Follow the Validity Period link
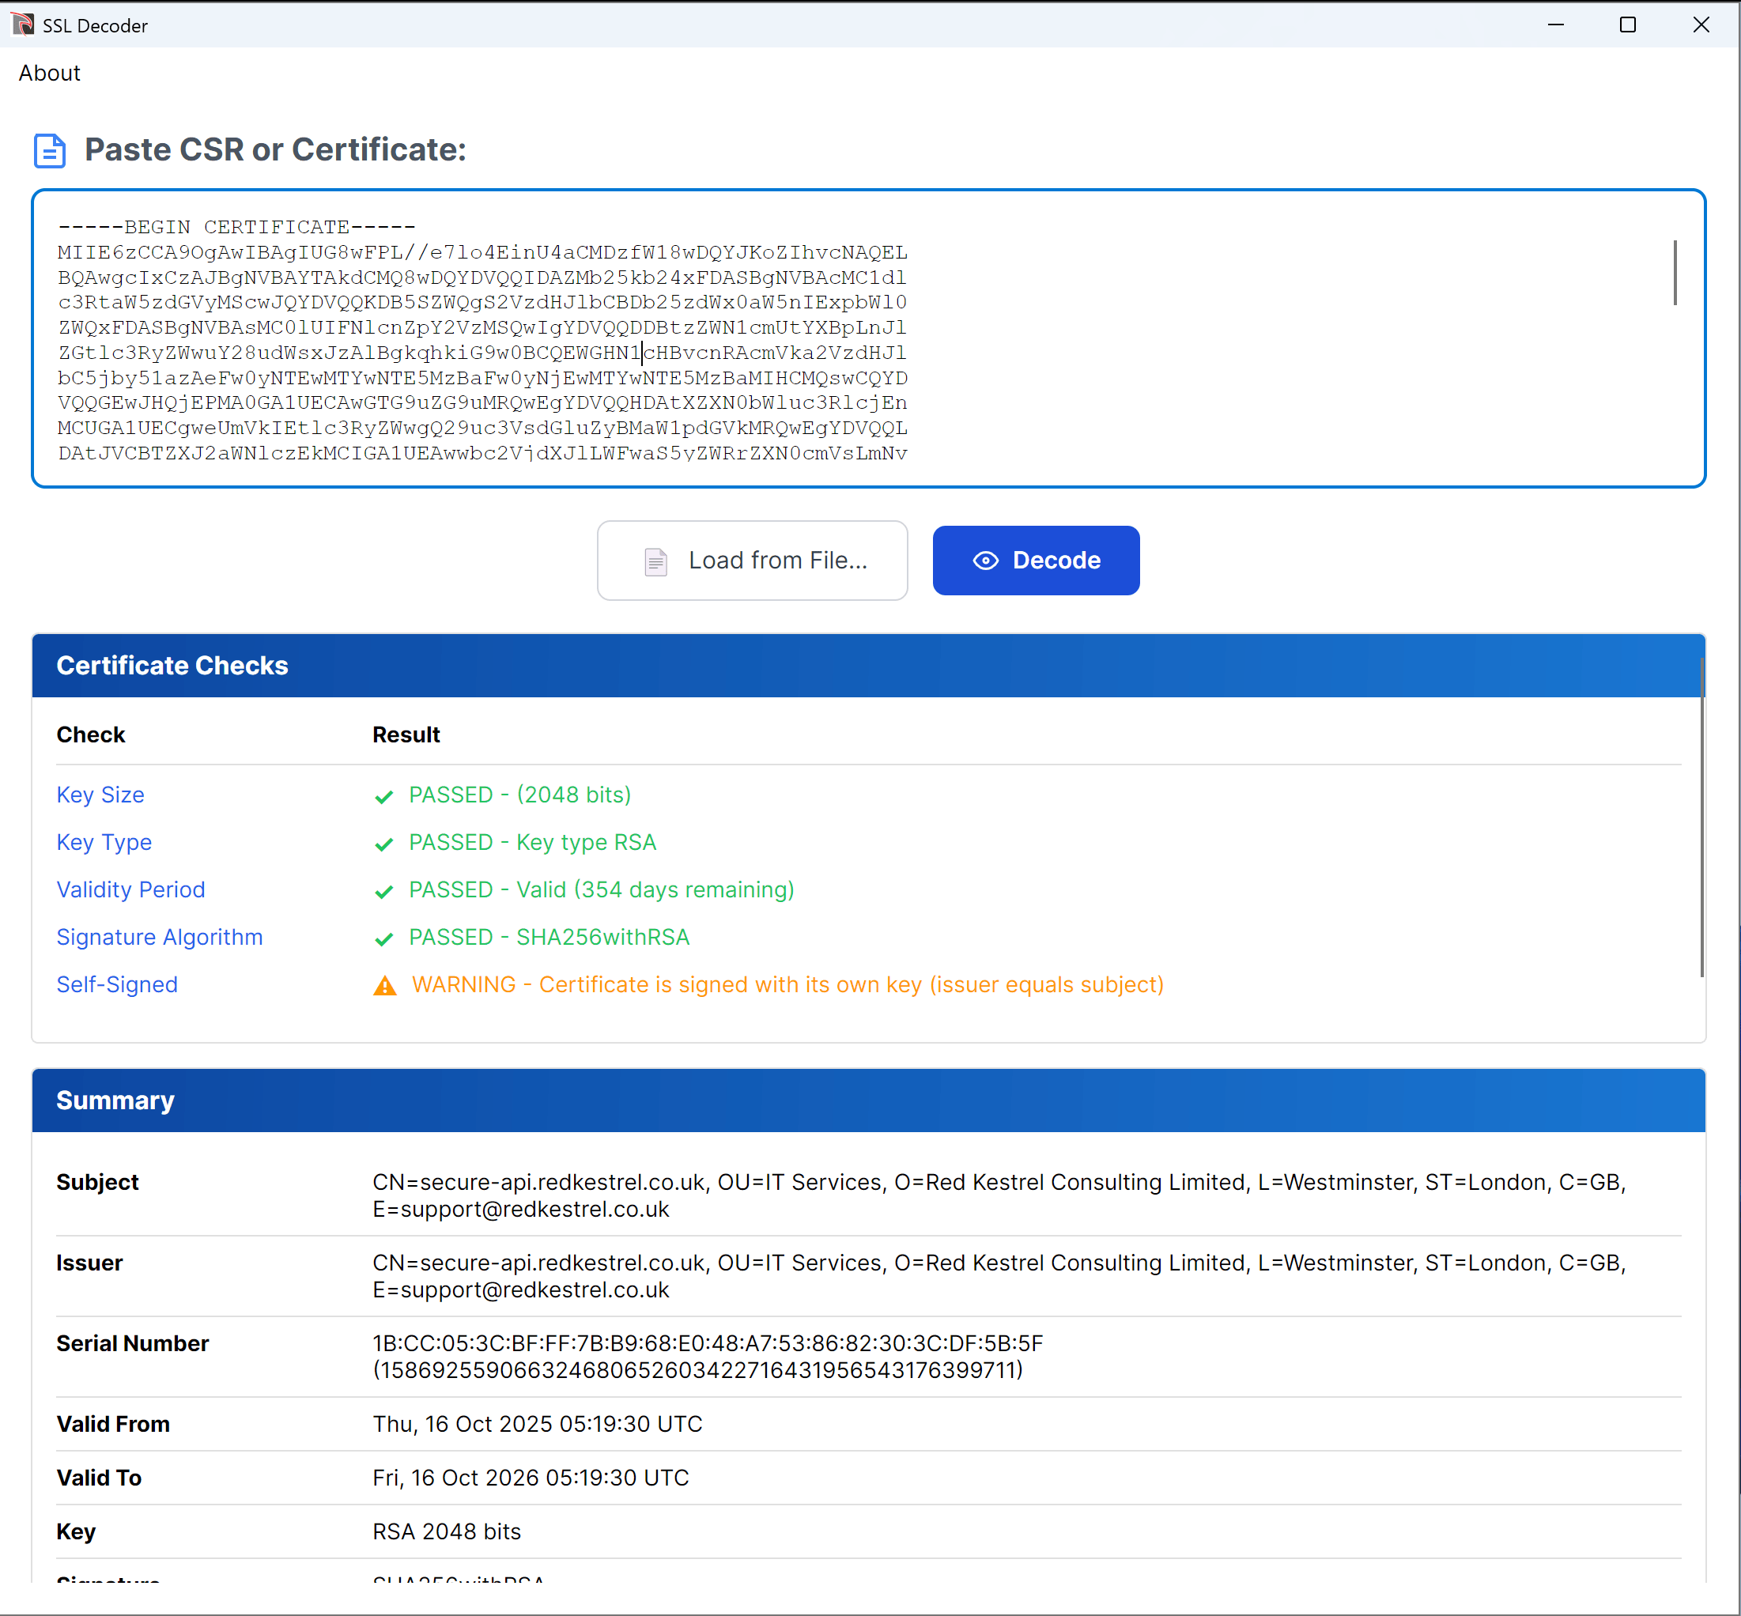 [131, 889]
